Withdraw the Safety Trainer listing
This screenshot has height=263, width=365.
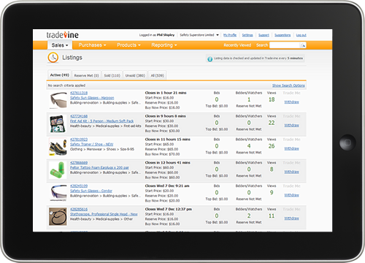click(x=291, y=148)
